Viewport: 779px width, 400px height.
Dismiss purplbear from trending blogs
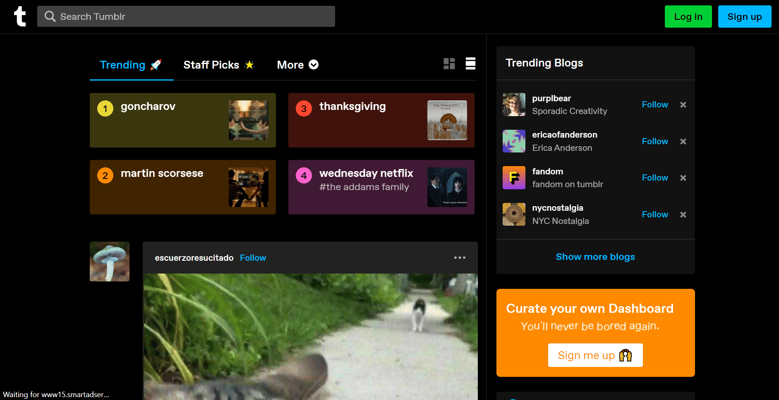pos(683,105)
